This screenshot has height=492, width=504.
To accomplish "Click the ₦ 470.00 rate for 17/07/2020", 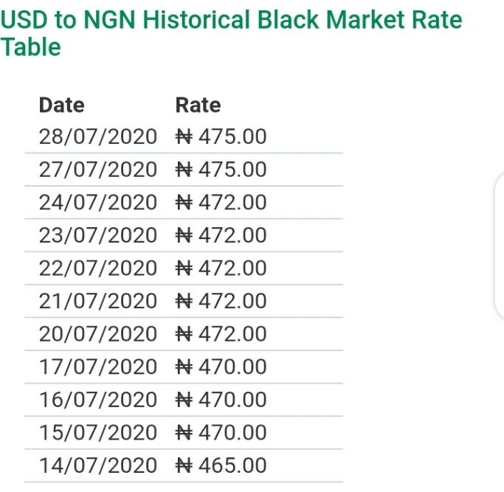I will [221, 367].
